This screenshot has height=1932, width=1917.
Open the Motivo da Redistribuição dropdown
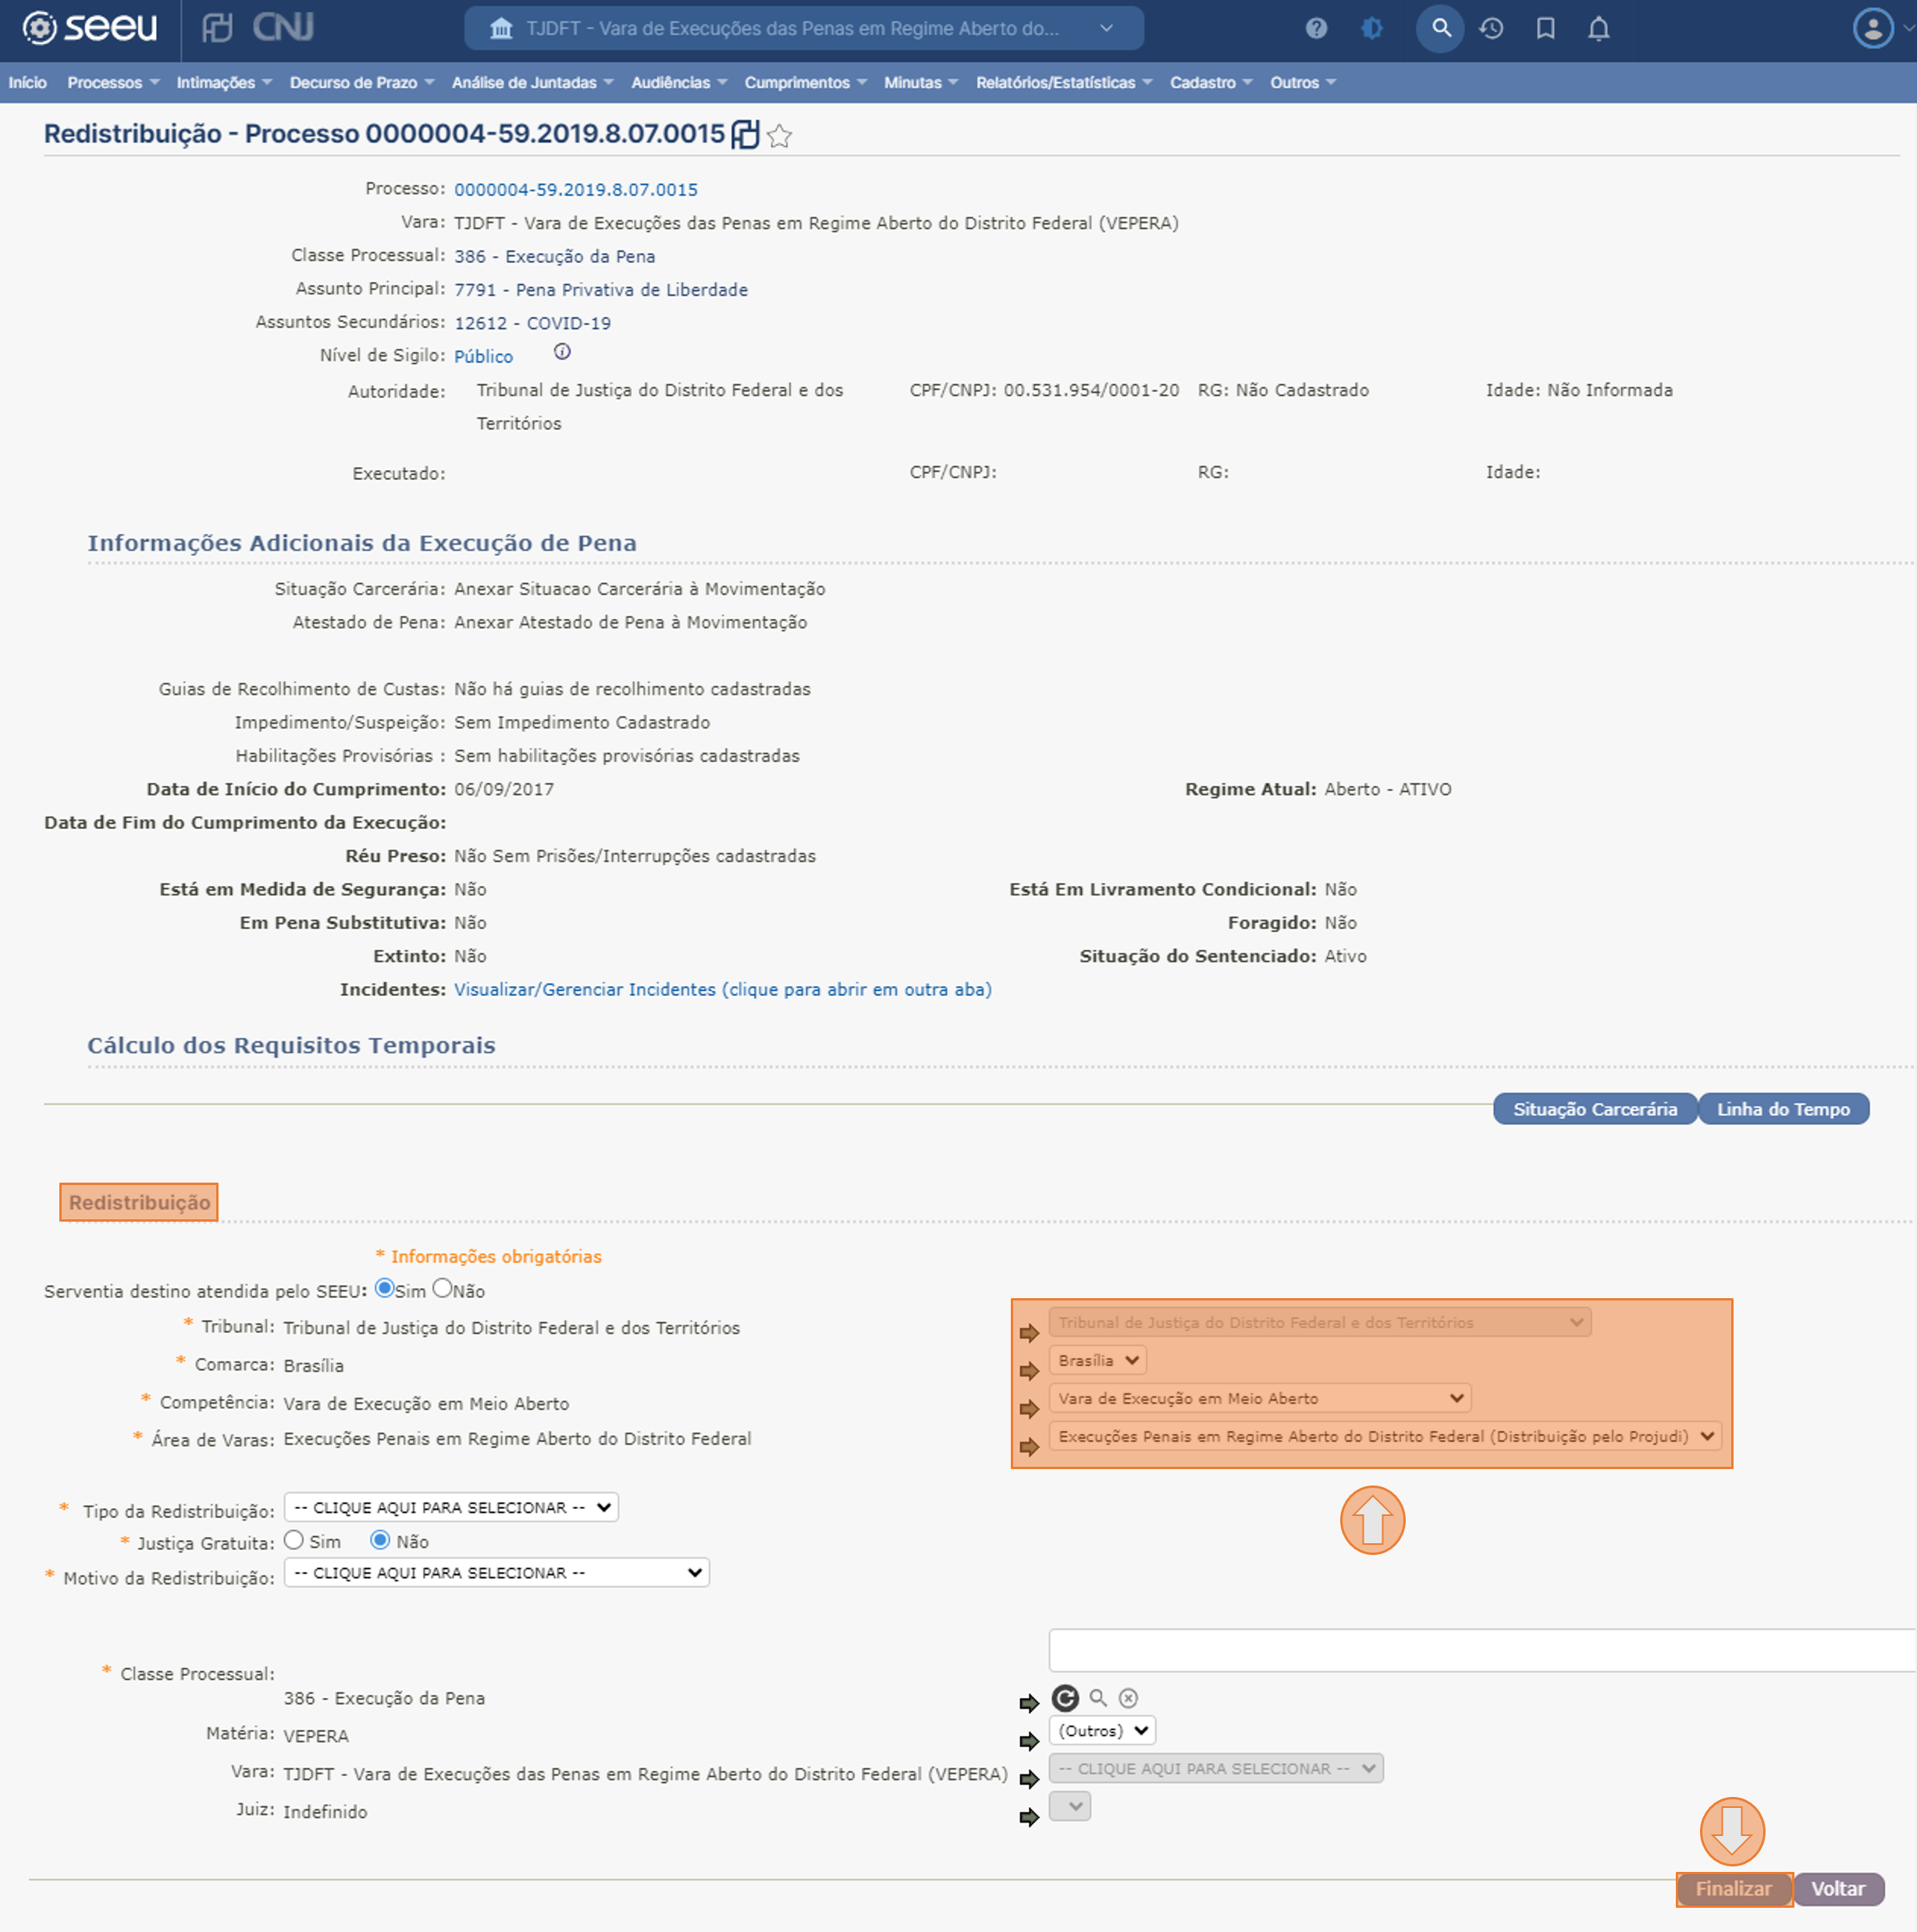(497, 1572)
